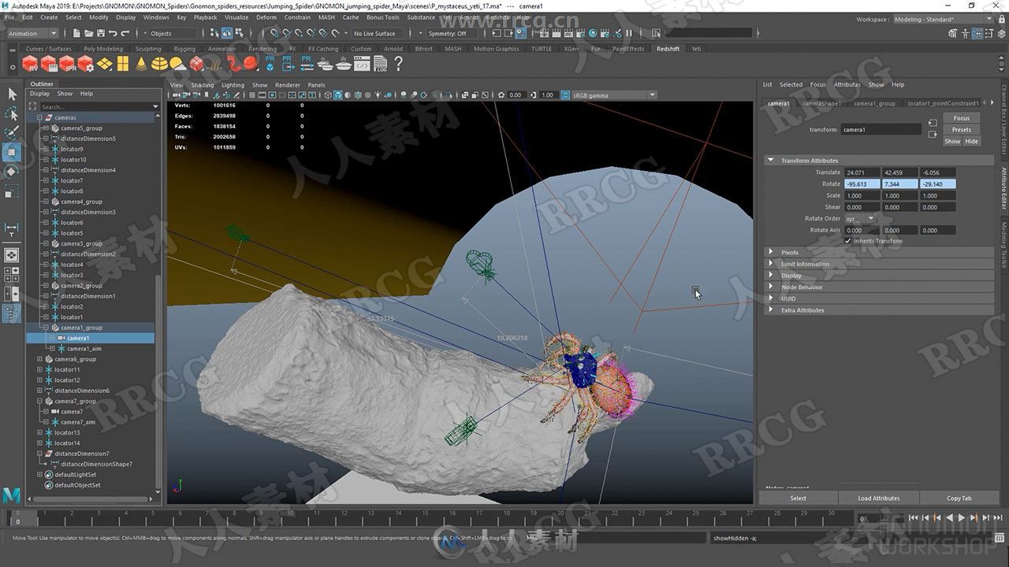Pause viewport rendering icon
The image size is (1009, 567).
click(628, 33)
